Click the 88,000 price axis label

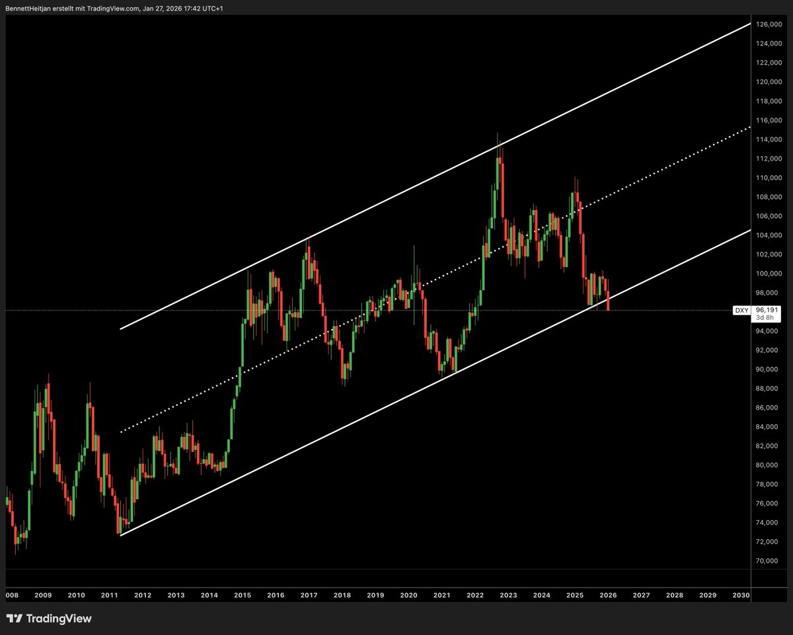pos(767,389)
